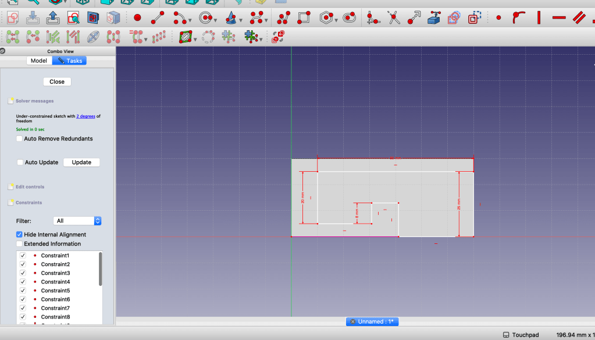
Task: Apply the Vertical constraint tool
Action: (x=539, y=18)
